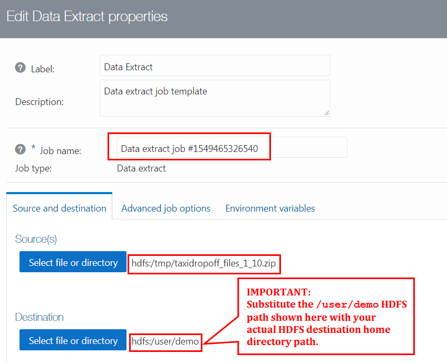Click the Source(s) section heading
This screenshot has height=363, width=447.
[x=36, y=239]
